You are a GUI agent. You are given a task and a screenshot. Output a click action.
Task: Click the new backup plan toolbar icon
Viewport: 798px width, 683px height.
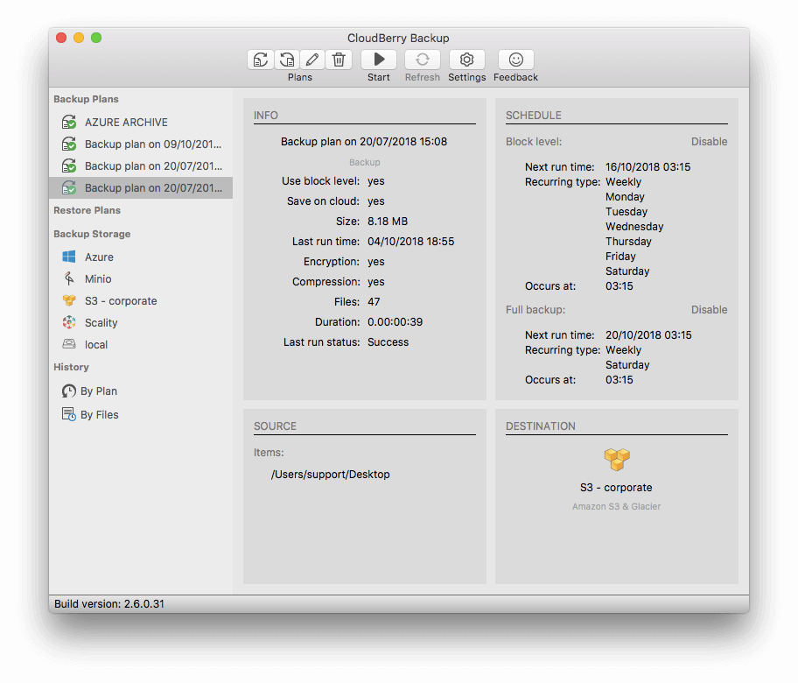point(261,60)
